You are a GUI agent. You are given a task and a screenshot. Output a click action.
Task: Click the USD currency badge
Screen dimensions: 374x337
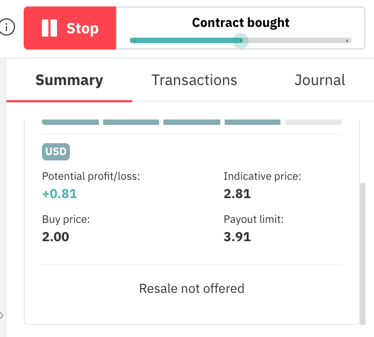click(x=56, y=151)
